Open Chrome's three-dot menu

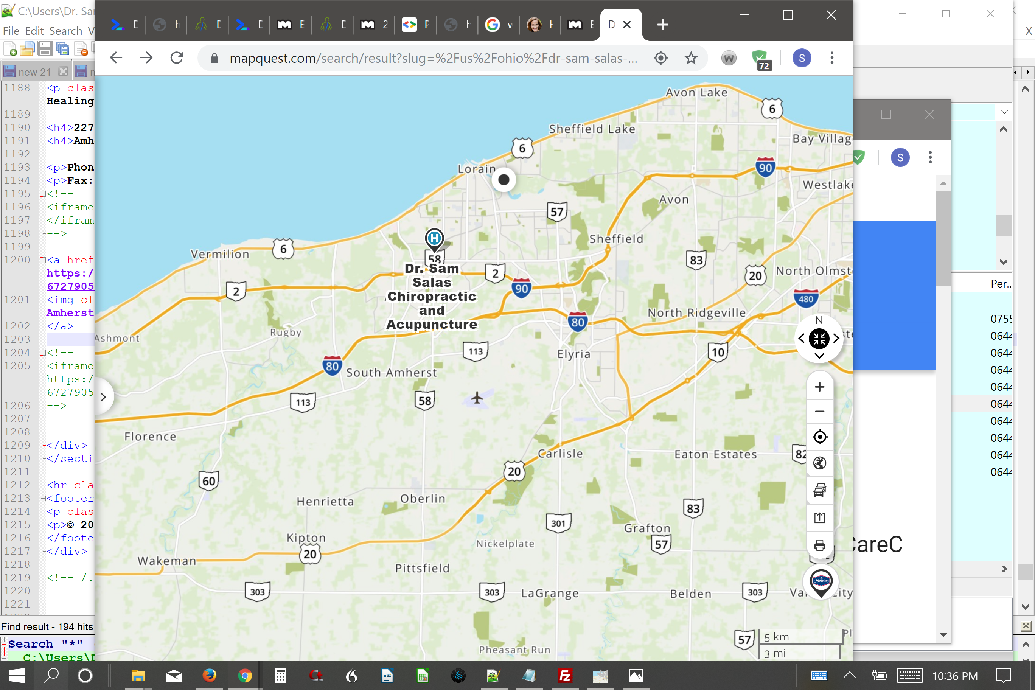pyautogui.click(x=831, y=58)
